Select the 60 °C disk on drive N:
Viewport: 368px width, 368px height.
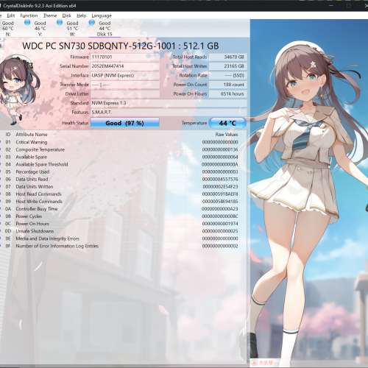point(8,29)
